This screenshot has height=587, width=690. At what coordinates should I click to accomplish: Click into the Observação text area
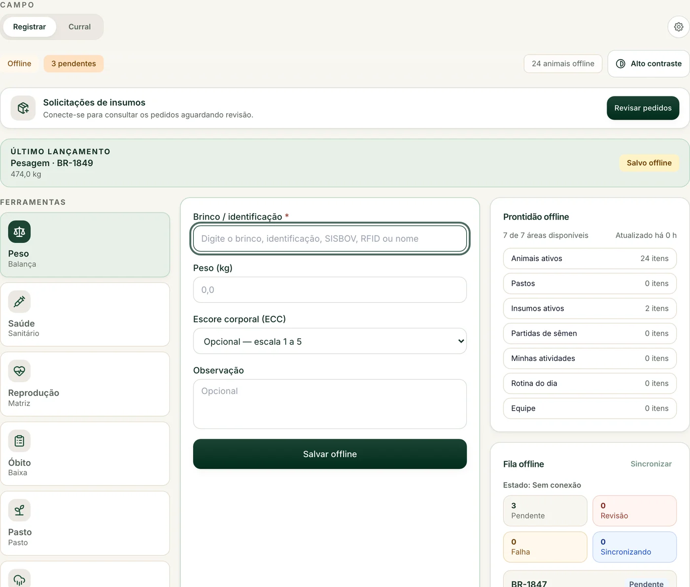click(x=330, y=404)
